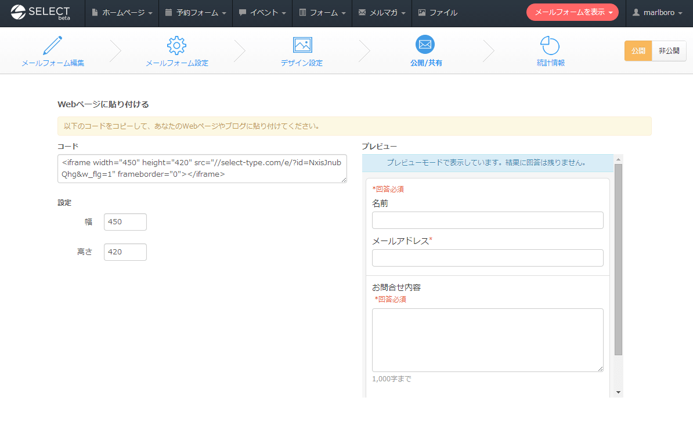Select the picture icon for design settings
The height and width of the screenshot is (430, 693).
302,45
